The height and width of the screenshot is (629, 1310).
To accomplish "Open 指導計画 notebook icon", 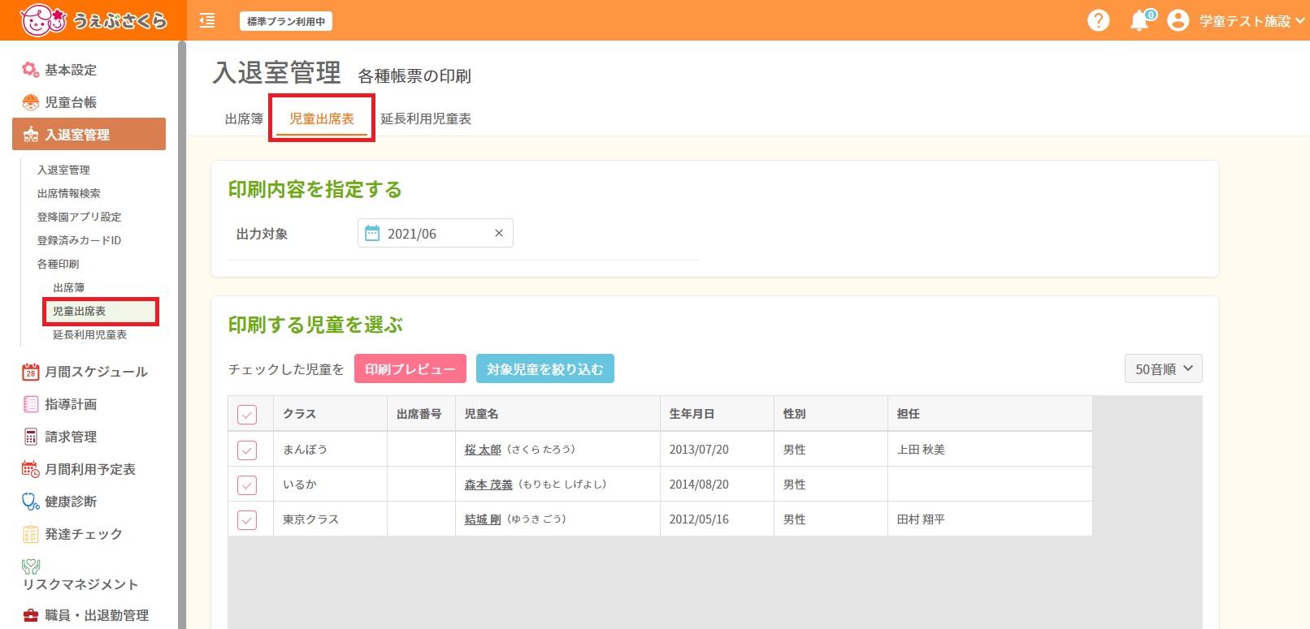I will pyautogui.click(x=30, y=404).
